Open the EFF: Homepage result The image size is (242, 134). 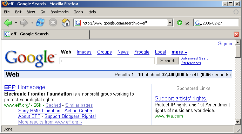coord(25,87)
